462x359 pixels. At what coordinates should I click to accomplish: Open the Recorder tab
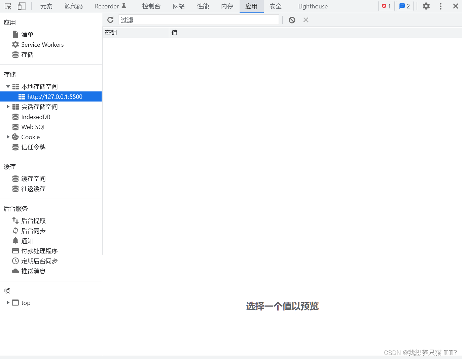click(110, 6)
